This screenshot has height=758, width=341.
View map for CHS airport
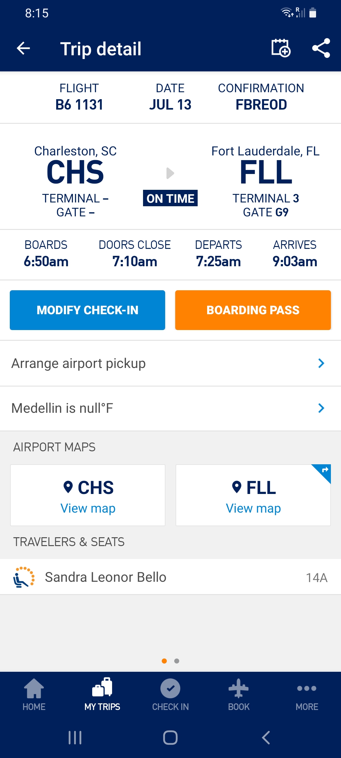click(x=88, y=508)
